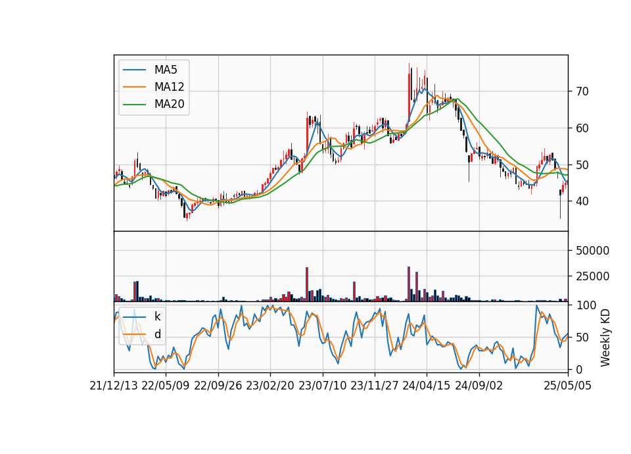Click the Weekly KD axis label

click(x=605, y=338)
